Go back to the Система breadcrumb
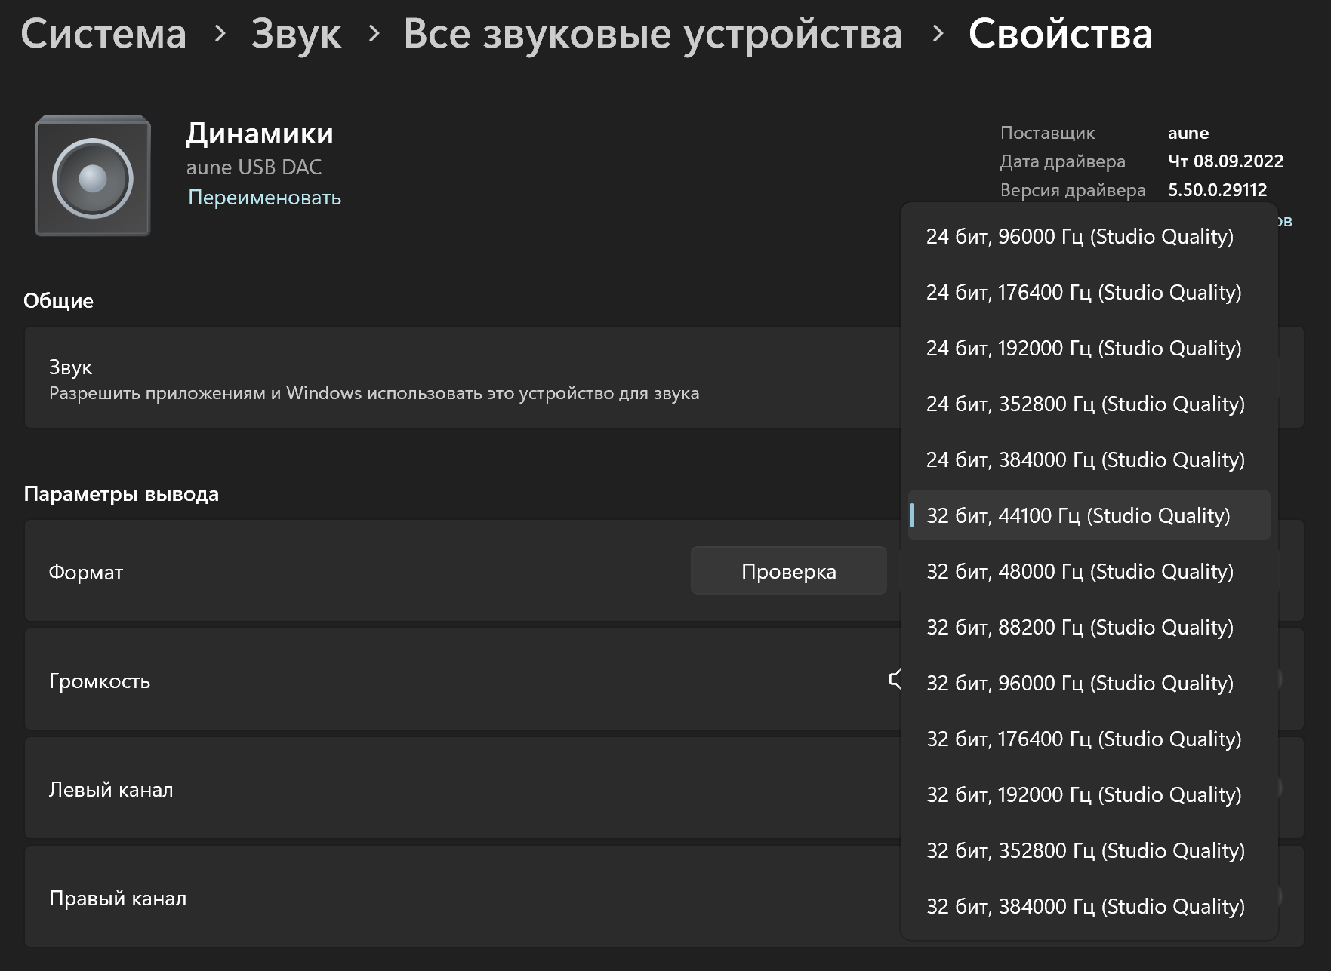 coord(103,34)
